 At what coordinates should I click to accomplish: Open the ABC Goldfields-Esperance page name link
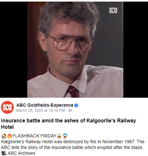(45, 105)
